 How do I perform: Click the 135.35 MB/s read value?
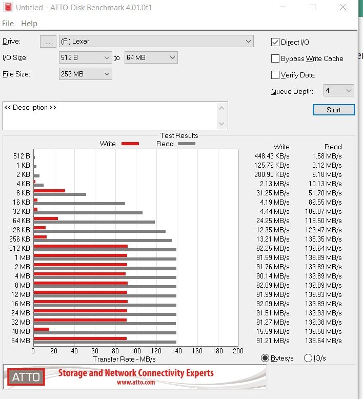[324, 239]
